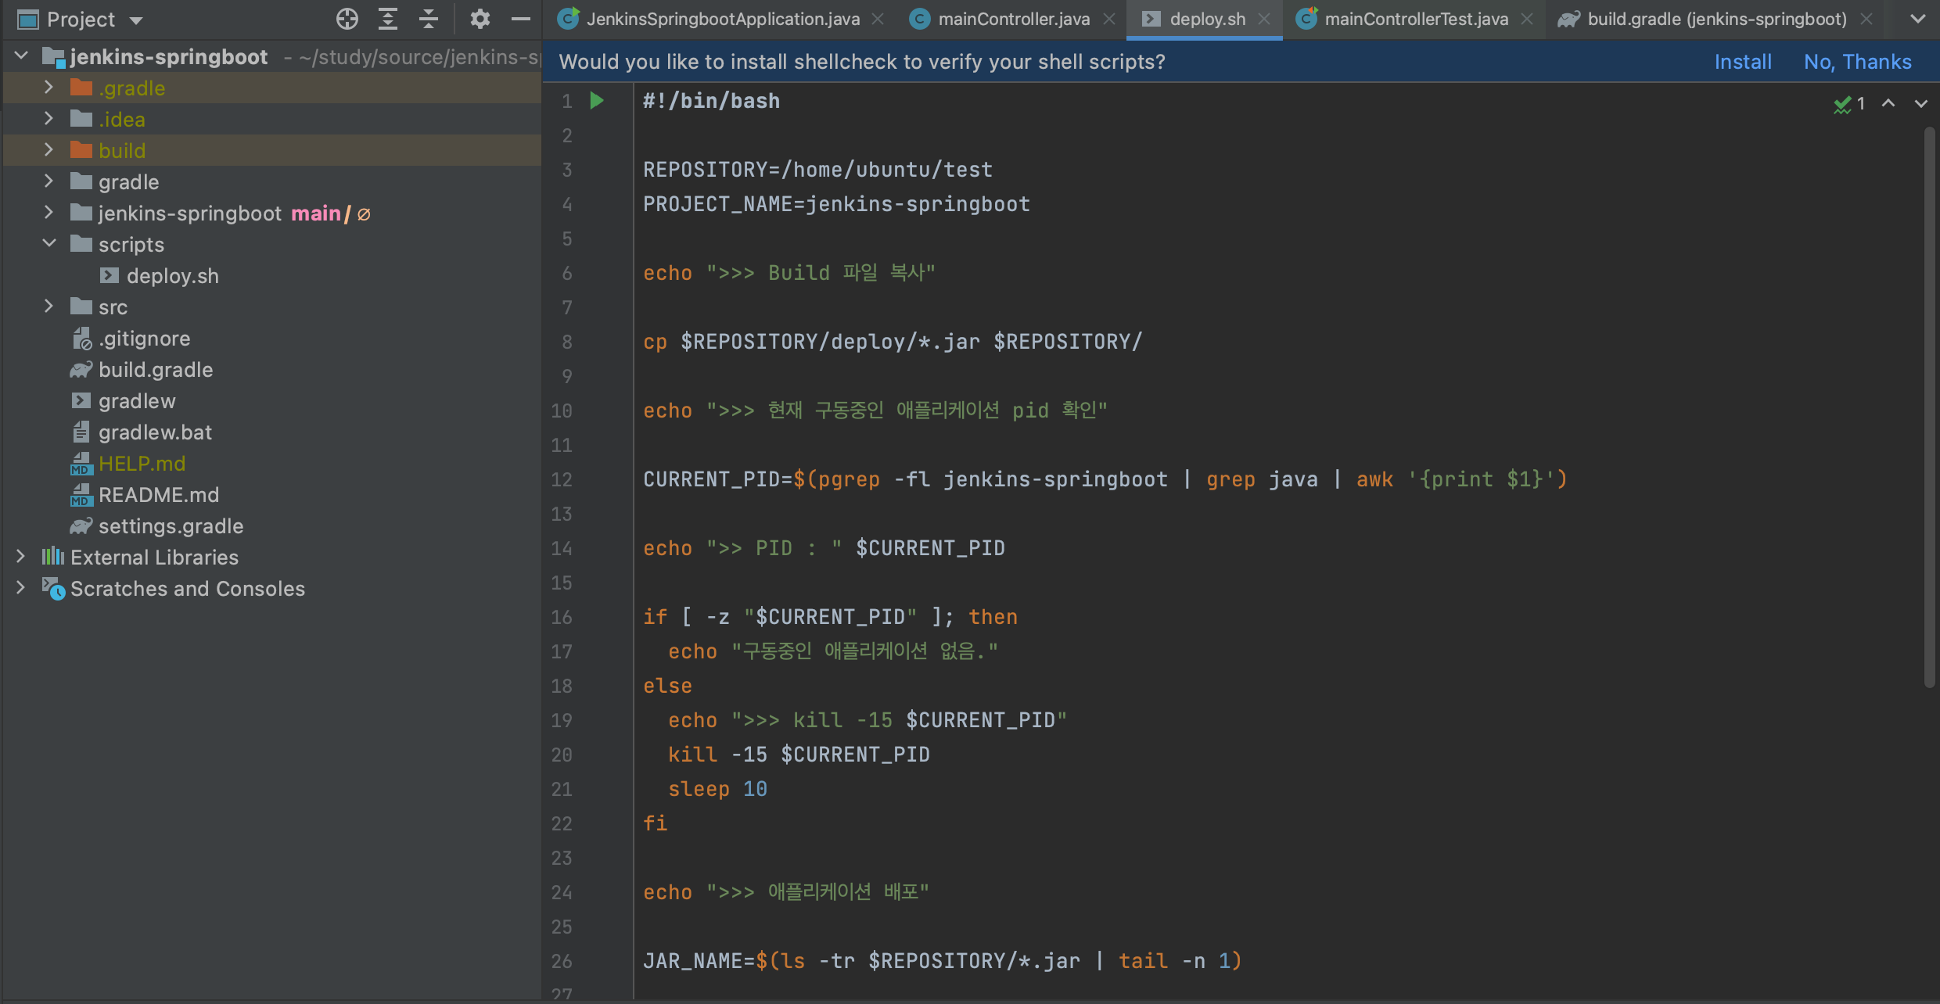Click the run script gutter arrow
Screen dimensions: 1940x1004
coord(597,101)
